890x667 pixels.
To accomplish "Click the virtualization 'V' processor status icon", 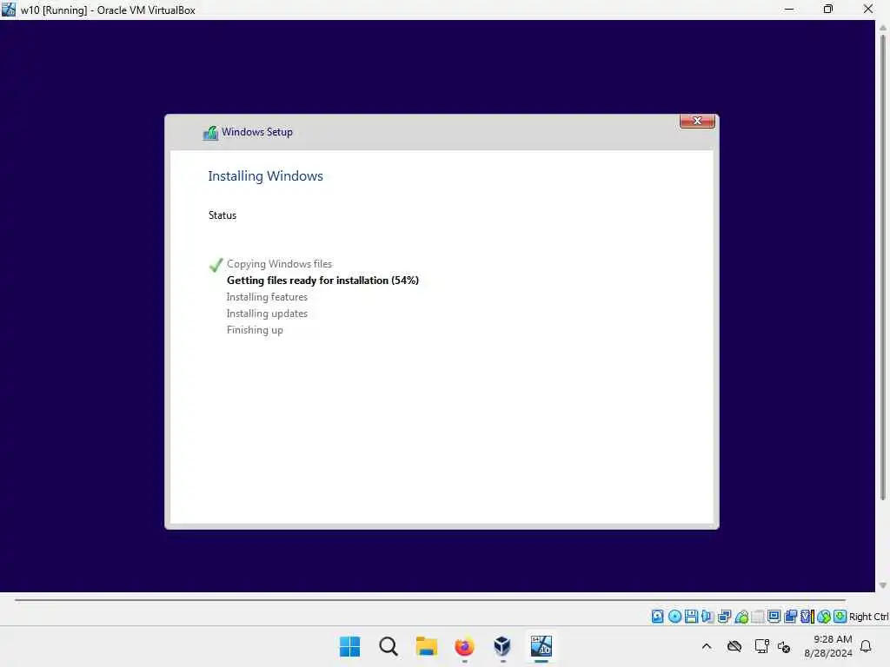I will click(807, 616).
